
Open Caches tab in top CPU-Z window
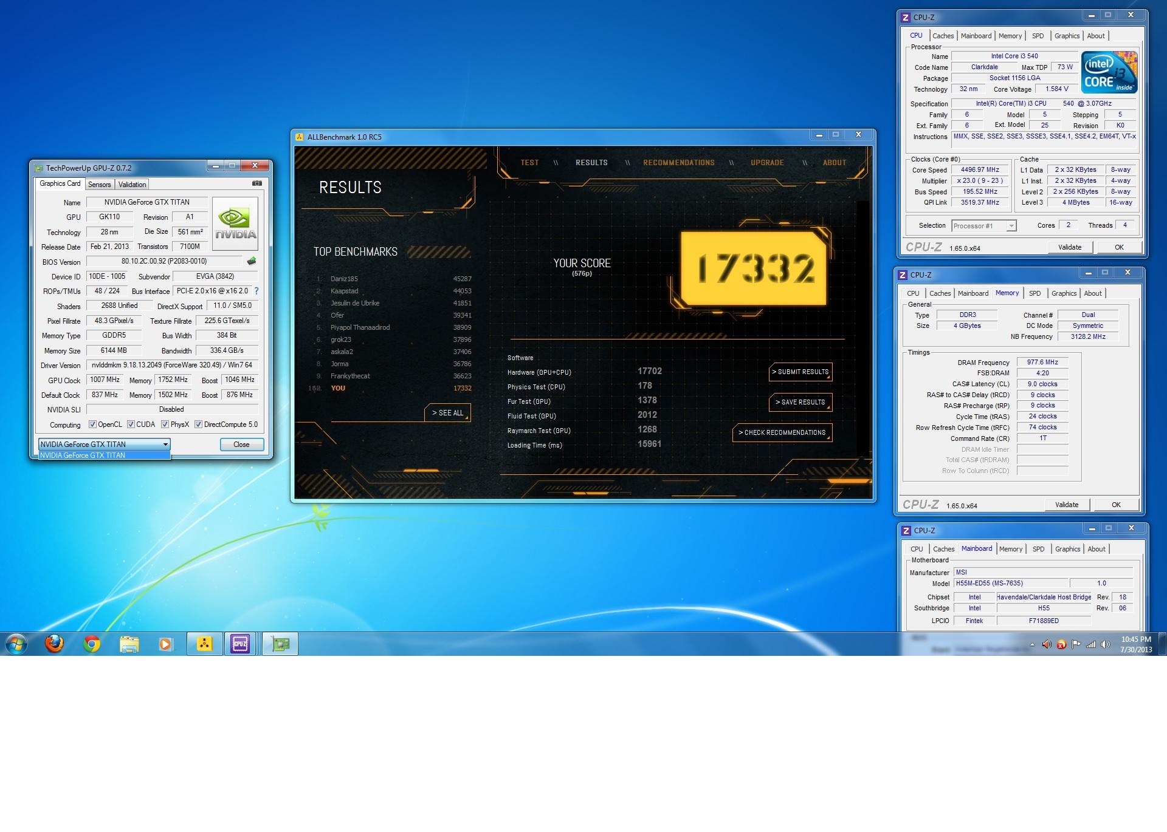[943, 36]
